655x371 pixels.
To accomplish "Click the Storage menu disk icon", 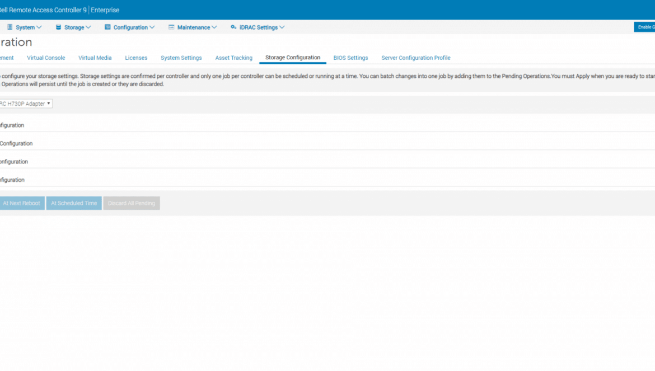I will pyautogui.click(x=58, y=27).
